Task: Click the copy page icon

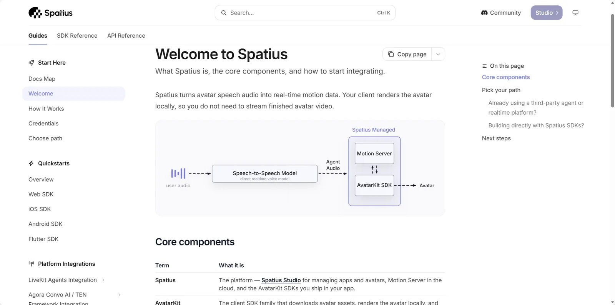Action: click(391, 54)
